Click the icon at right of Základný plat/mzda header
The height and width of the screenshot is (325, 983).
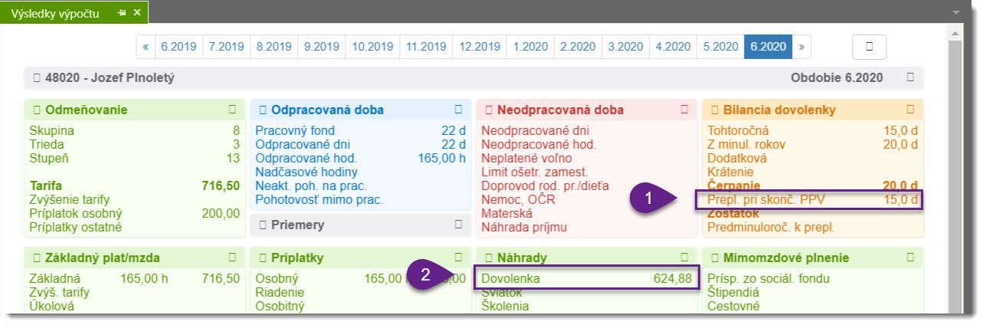pos(232,258)
